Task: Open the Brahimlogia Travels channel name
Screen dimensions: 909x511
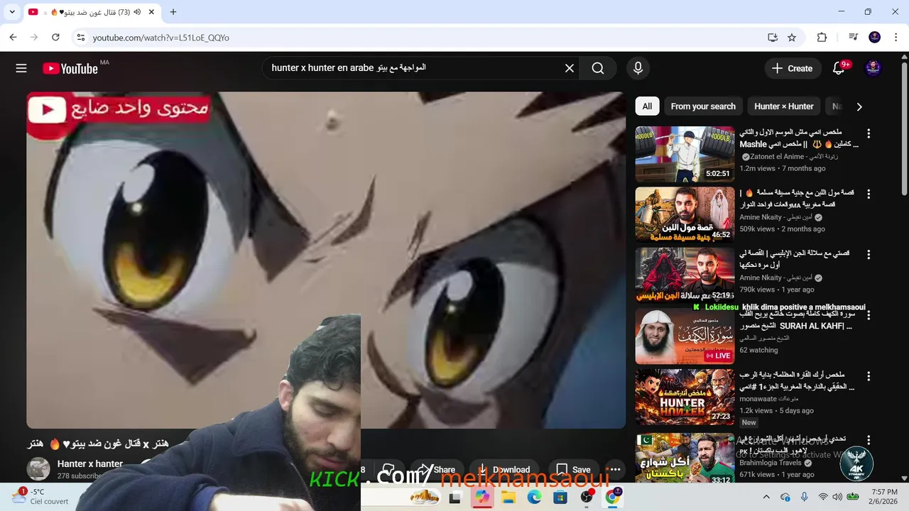Action: 771,463
